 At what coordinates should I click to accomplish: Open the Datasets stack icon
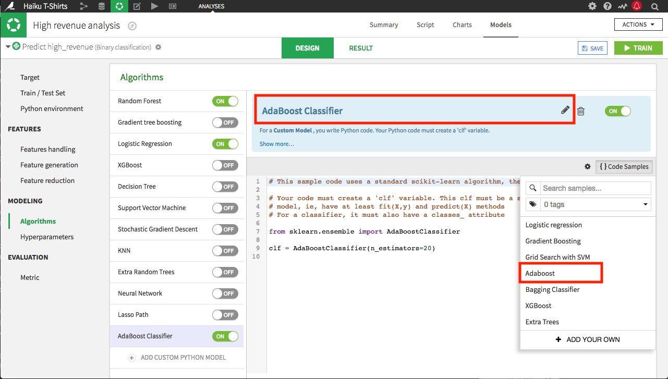pos(101,6)
